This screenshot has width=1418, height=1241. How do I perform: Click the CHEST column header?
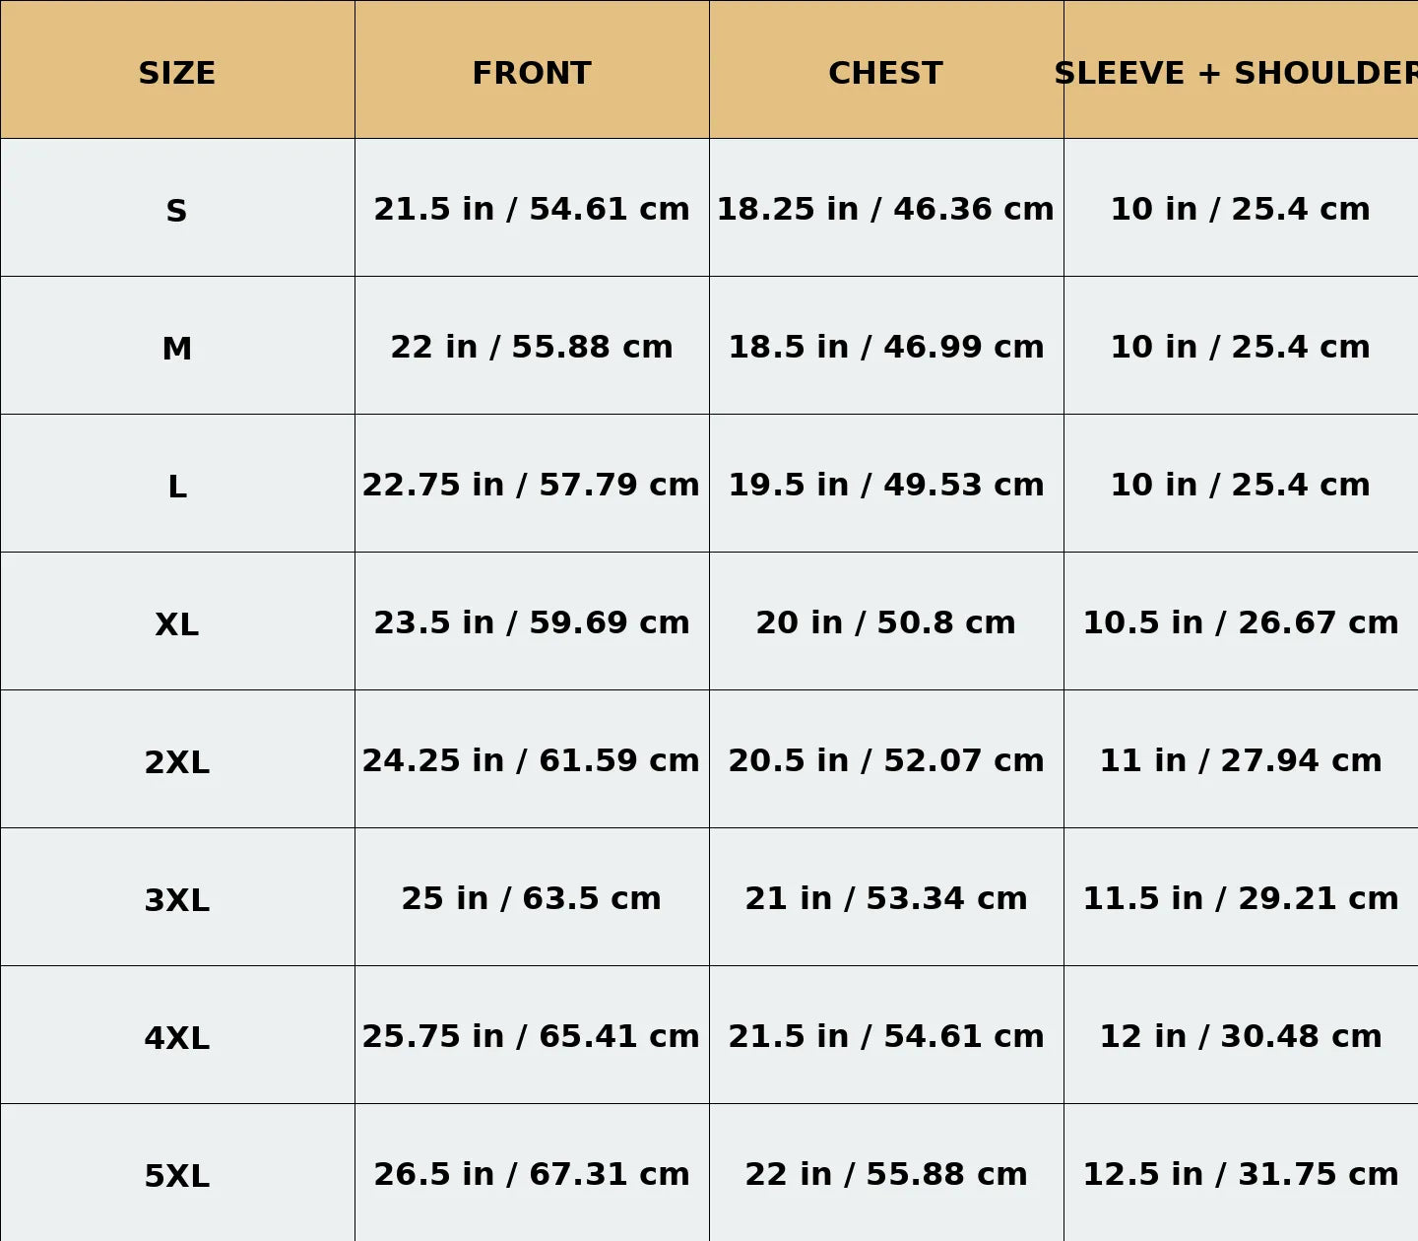[x=885, y=73]
